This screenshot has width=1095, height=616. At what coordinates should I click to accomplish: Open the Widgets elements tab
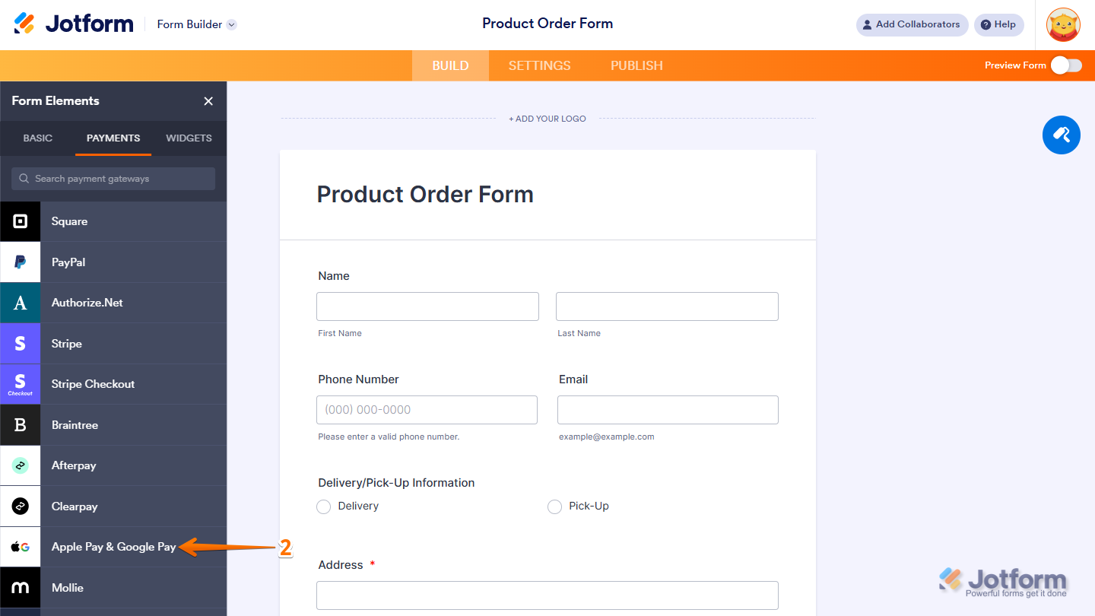[x=189, y=138]
